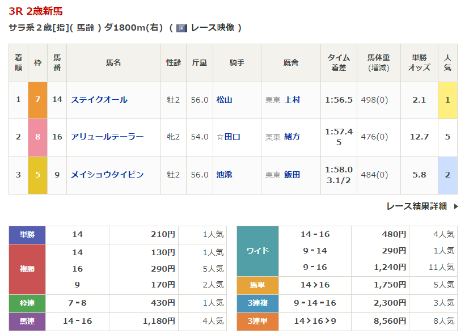
Task: Click the 3連単 payout label
Action: pos(257,321)
